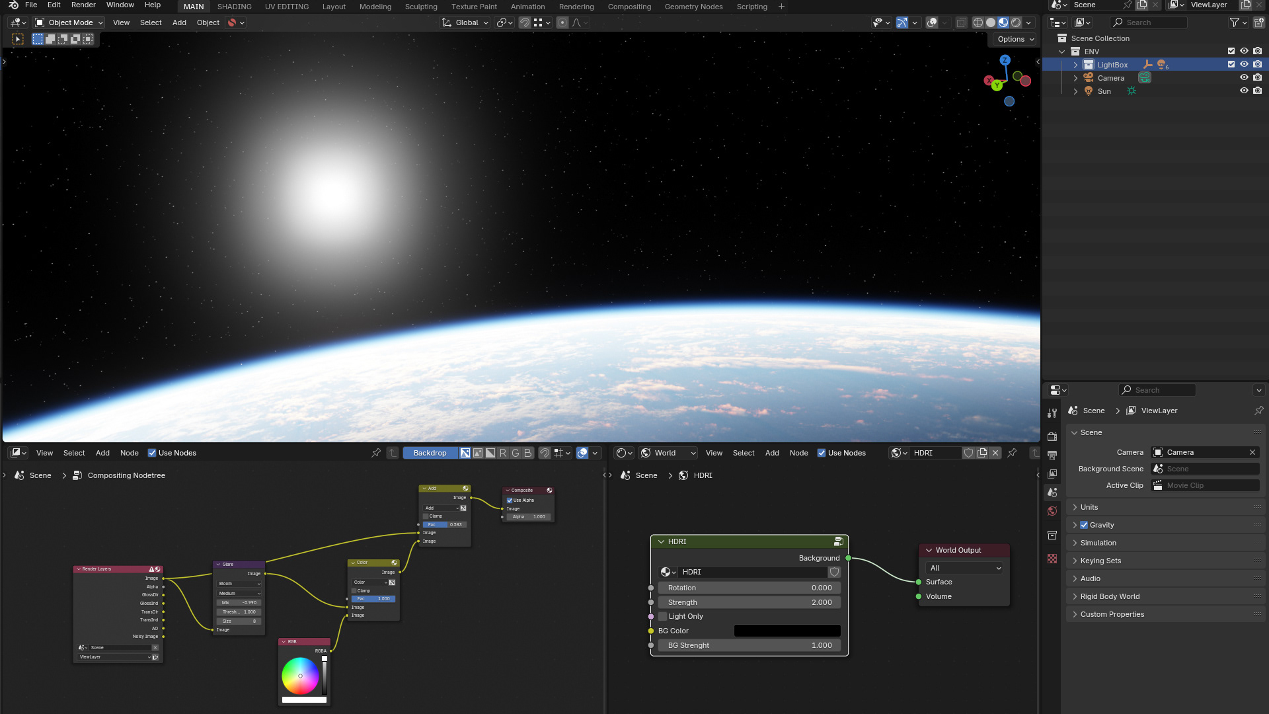Show the green channel in backdrop
Image resolution: width=1269 pixels, height=714 pixels.
(x=516, y=453)
